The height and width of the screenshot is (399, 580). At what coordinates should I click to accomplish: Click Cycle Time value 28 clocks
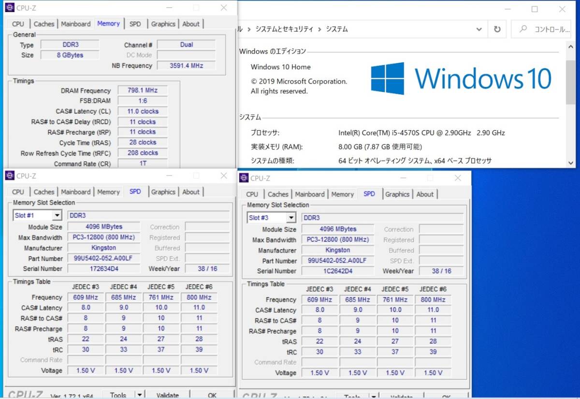(x=143, y=143)
